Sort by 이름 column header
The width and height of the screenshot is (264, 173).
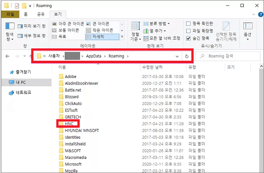click(62, 67)
